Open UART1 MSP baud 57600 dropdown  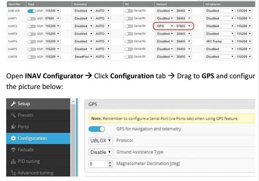[52, 18]
